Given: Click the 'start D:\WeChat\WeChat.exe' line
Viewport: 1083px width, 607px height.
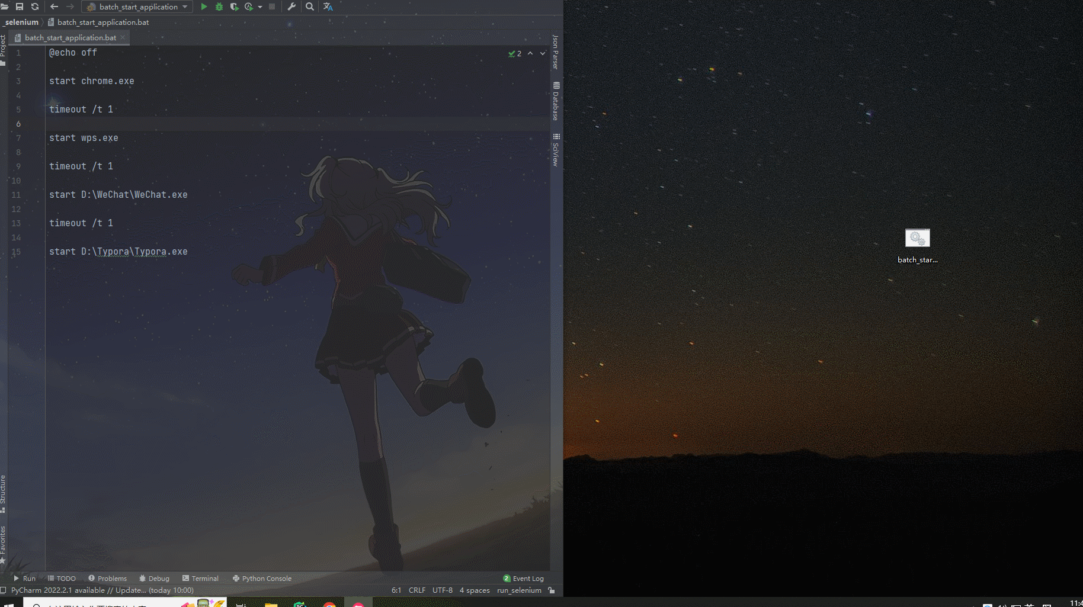Looking at the screenshot, I should (x=118, y=195).
